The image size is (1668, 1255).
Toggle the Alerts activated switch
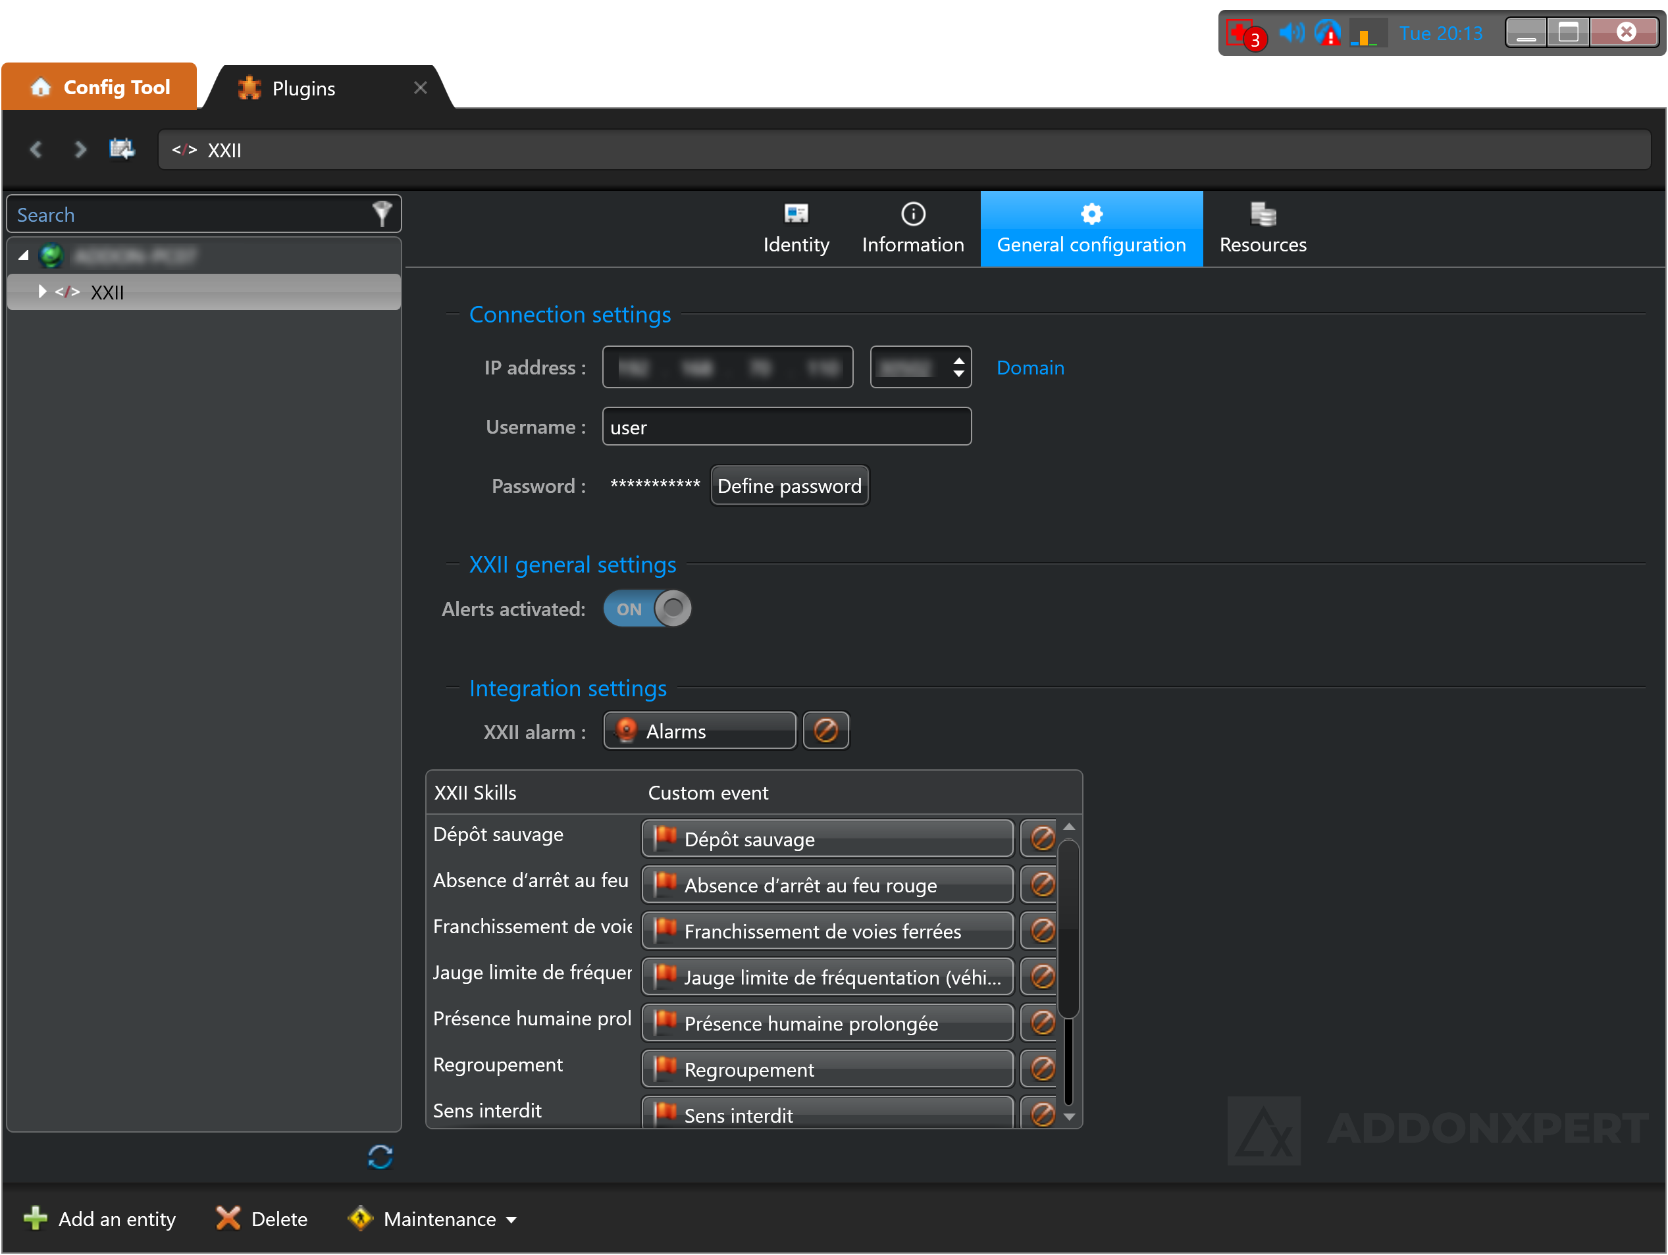[647, 609]
